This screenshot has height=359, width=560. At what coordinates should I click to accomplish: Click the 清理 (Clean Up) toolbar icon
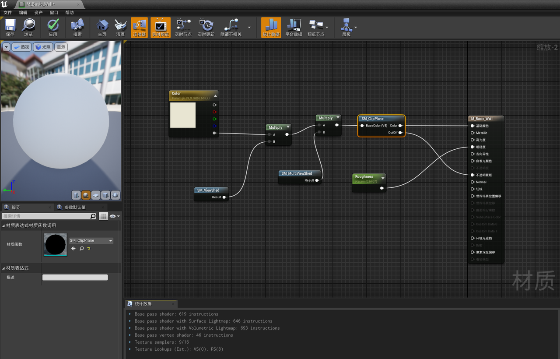click(120, 27)
